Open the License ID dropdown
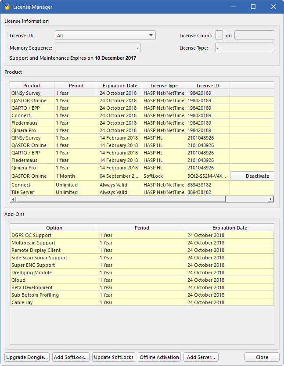The image size is (284, 366). [x=105, y=36]
